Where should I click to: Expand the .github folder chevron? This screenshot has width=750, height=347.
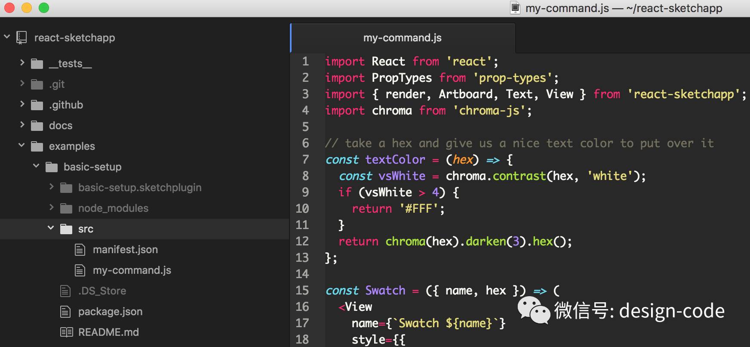point(22,104)
